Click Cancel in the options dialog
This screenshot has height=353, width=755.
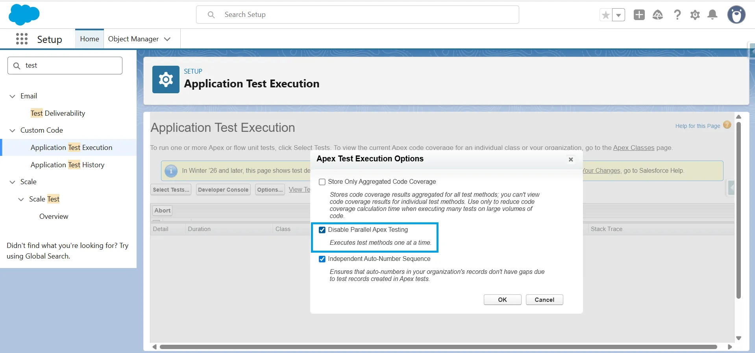[544, 300]
